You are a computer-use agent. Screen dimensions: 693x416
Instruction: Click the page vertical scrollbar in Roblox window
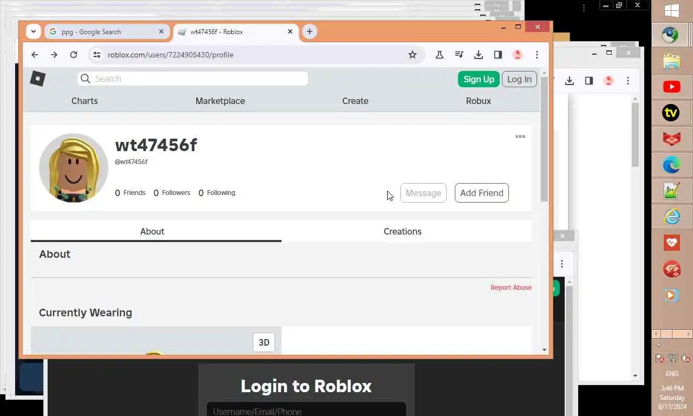tap(544, 140)
